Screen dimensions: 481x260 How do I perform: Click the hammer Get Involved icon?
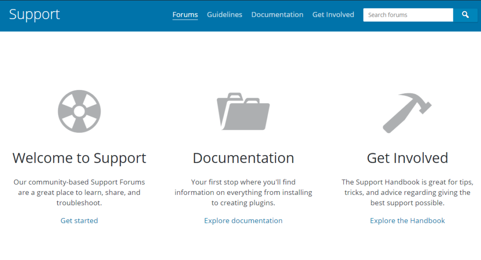point(407,113)
